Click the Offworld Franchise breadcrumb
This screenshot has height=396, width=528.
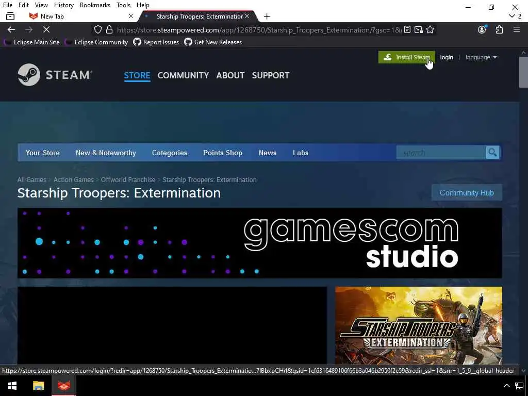[x=128, y=179]
